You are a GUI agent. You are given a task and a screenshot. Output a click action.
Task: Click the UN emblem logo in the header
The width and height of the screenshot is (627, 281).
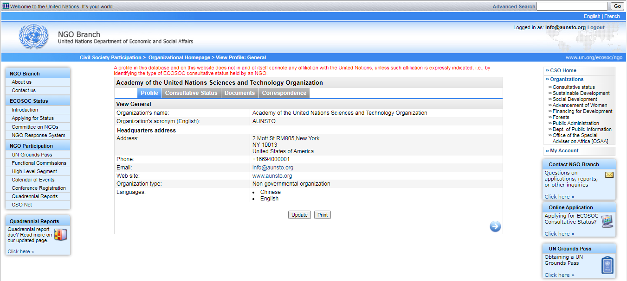coord(33,37)
